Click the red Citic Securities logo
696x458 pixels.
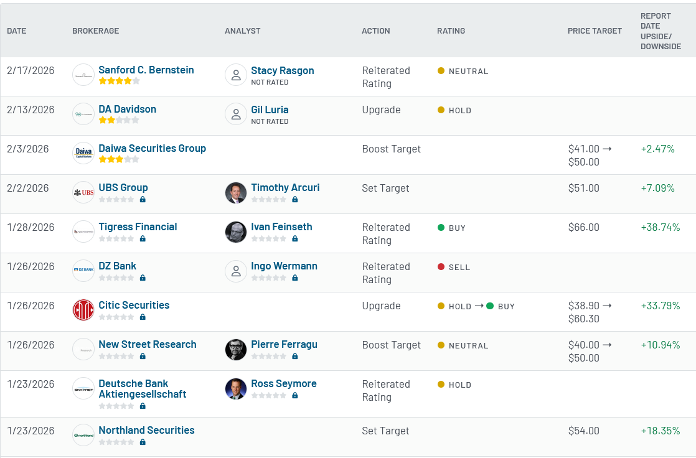[x=83, y=310]
